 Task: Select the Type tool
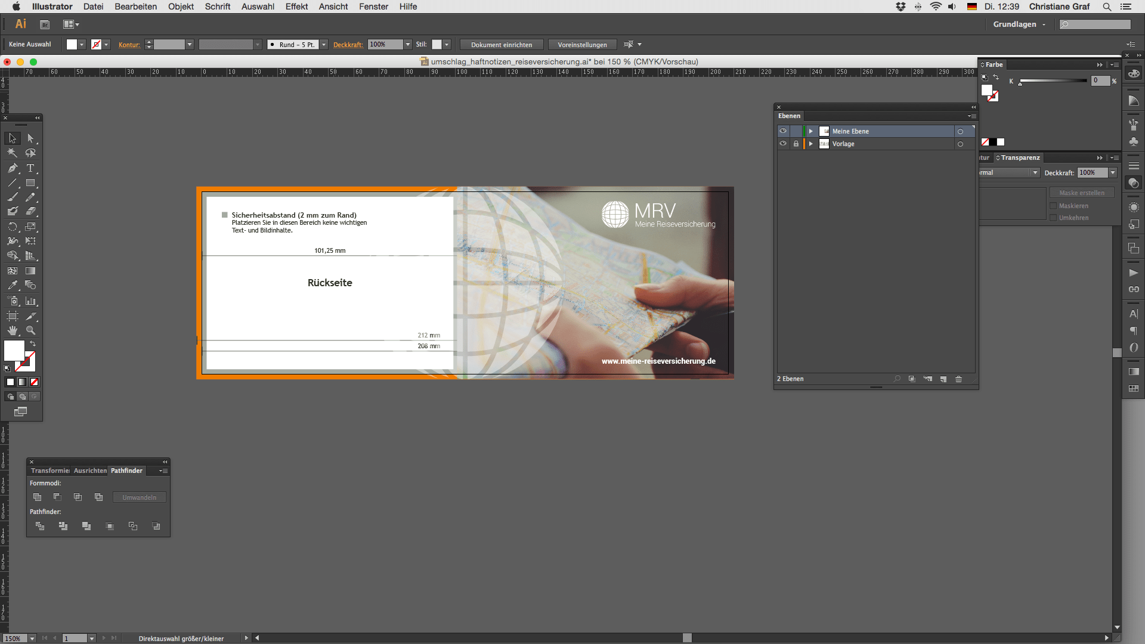30,168
